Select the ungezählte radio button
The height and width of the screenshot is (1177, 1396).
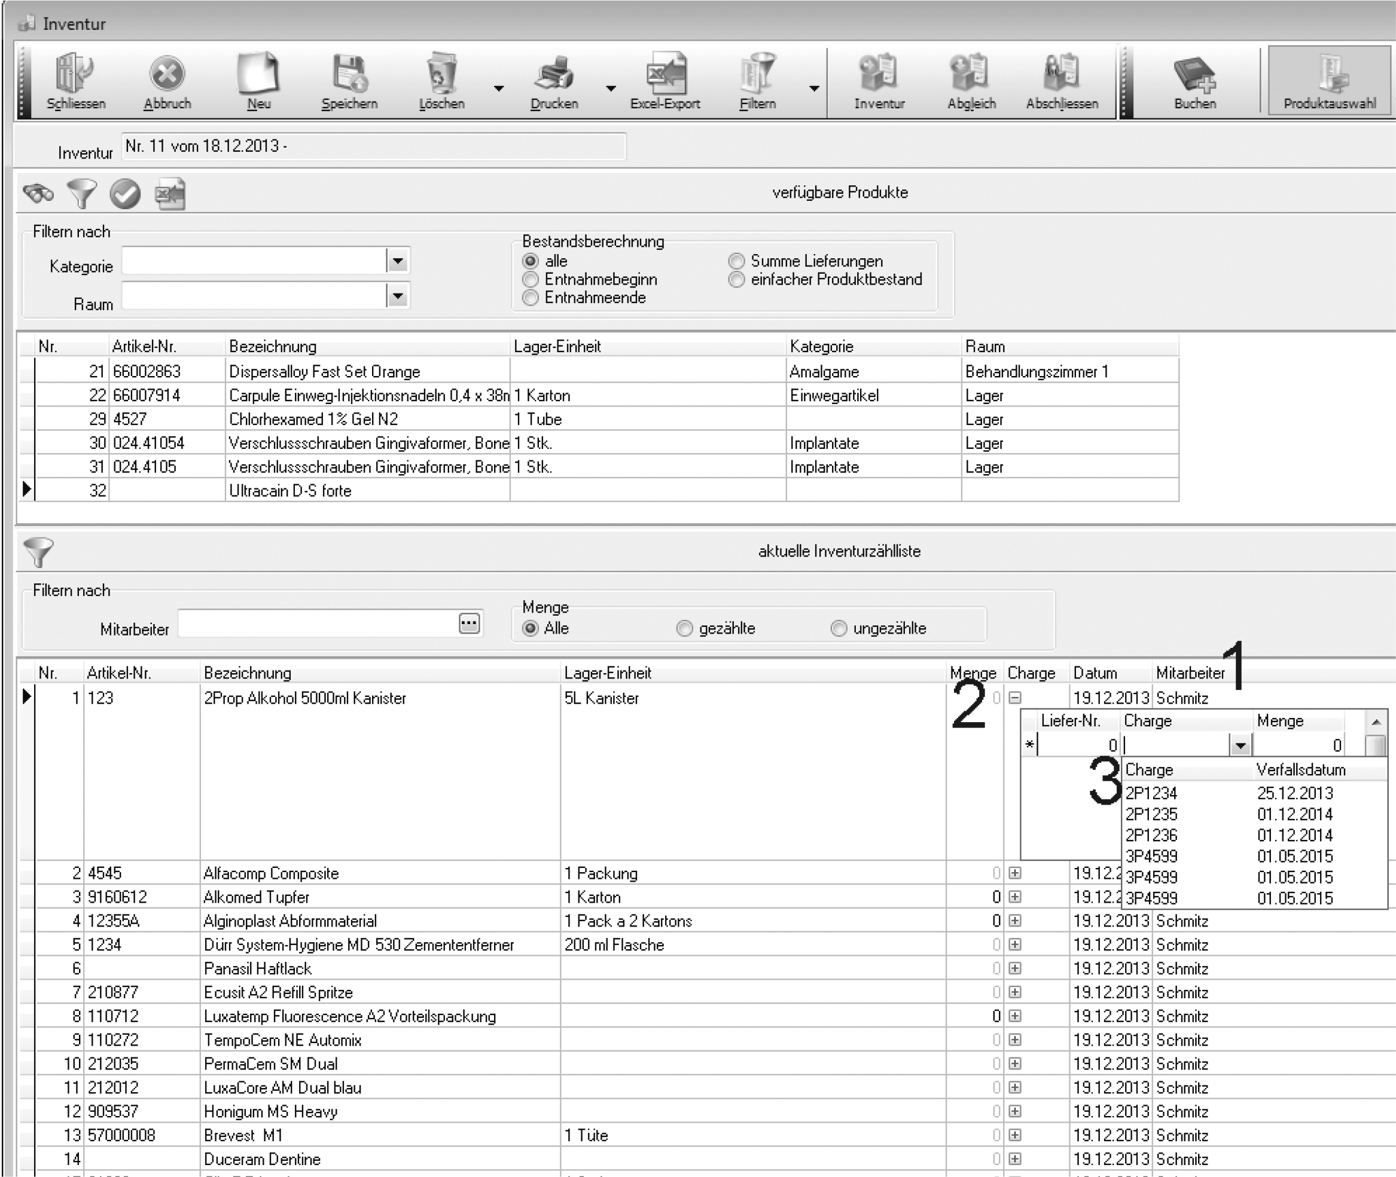coord(839,628)
